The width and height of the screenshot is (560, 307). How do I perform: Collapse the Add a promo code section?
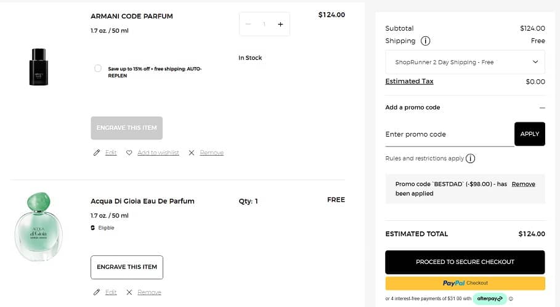[542, 108]
